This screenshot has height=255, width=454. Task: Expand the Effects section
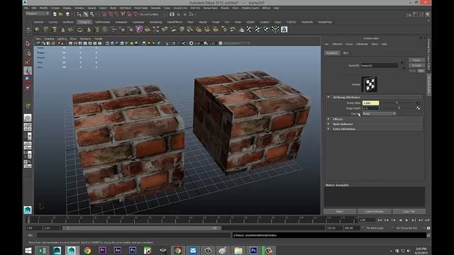(x=328, y=119)
